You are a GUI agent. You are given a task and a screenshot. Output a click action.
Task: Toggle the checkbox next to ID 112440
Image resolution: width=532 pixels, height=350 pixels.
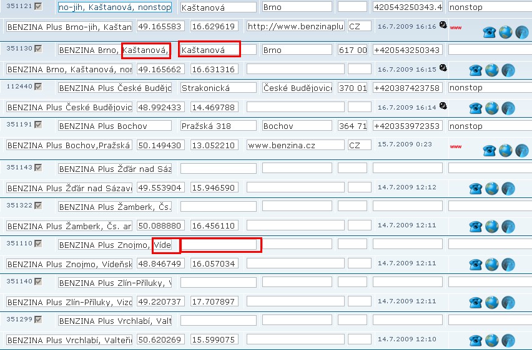pos(38,86)
